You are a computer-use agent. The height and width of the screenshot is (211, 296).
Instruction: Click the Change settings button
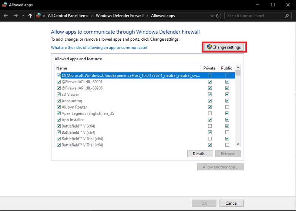(x=224, y=47)
